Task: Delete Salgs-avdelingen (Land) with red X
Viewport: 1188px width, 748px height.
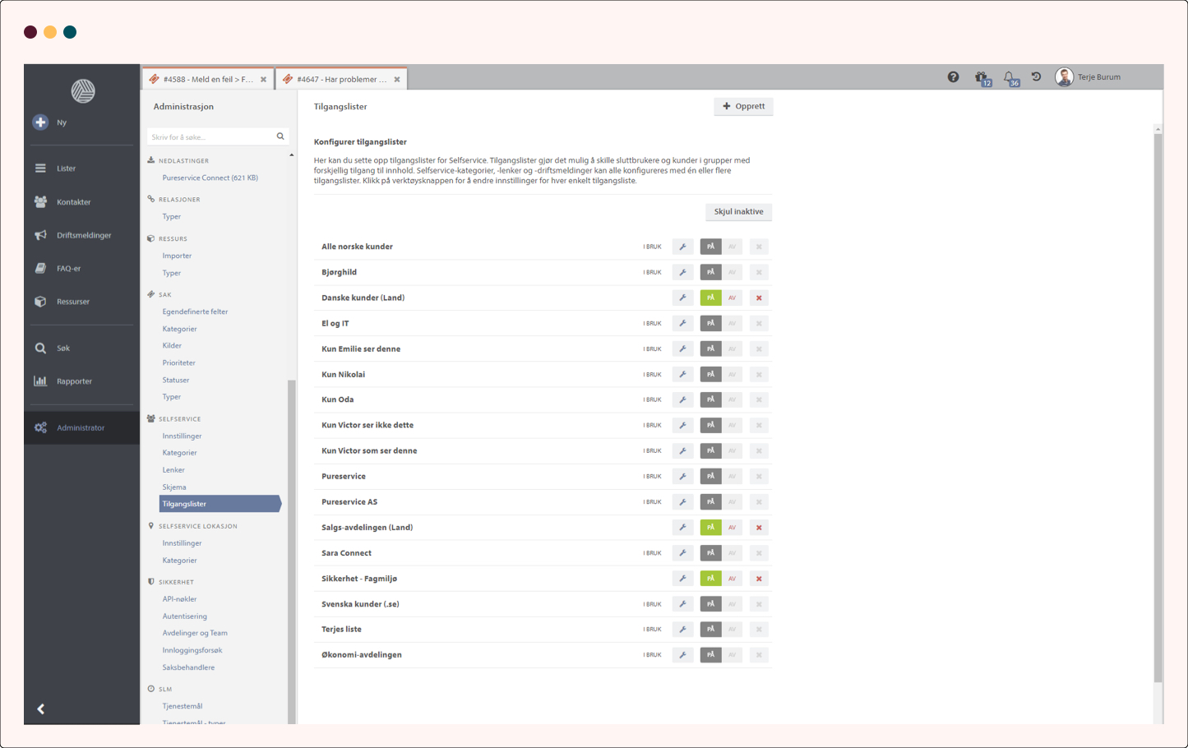Action: 759,528
